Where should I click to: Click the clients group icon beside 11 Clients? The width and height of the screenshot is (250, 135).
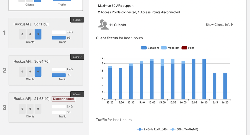[x=103, y=25]
